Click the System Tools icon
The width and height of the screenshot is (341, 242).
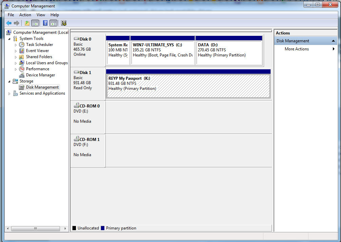(15, 39)
